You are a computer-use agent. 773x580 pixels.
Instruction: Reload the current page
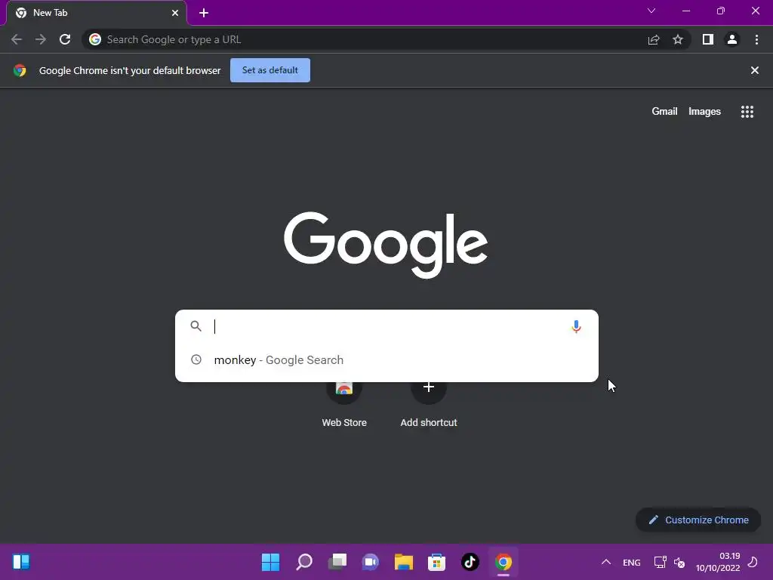(65, 39)
